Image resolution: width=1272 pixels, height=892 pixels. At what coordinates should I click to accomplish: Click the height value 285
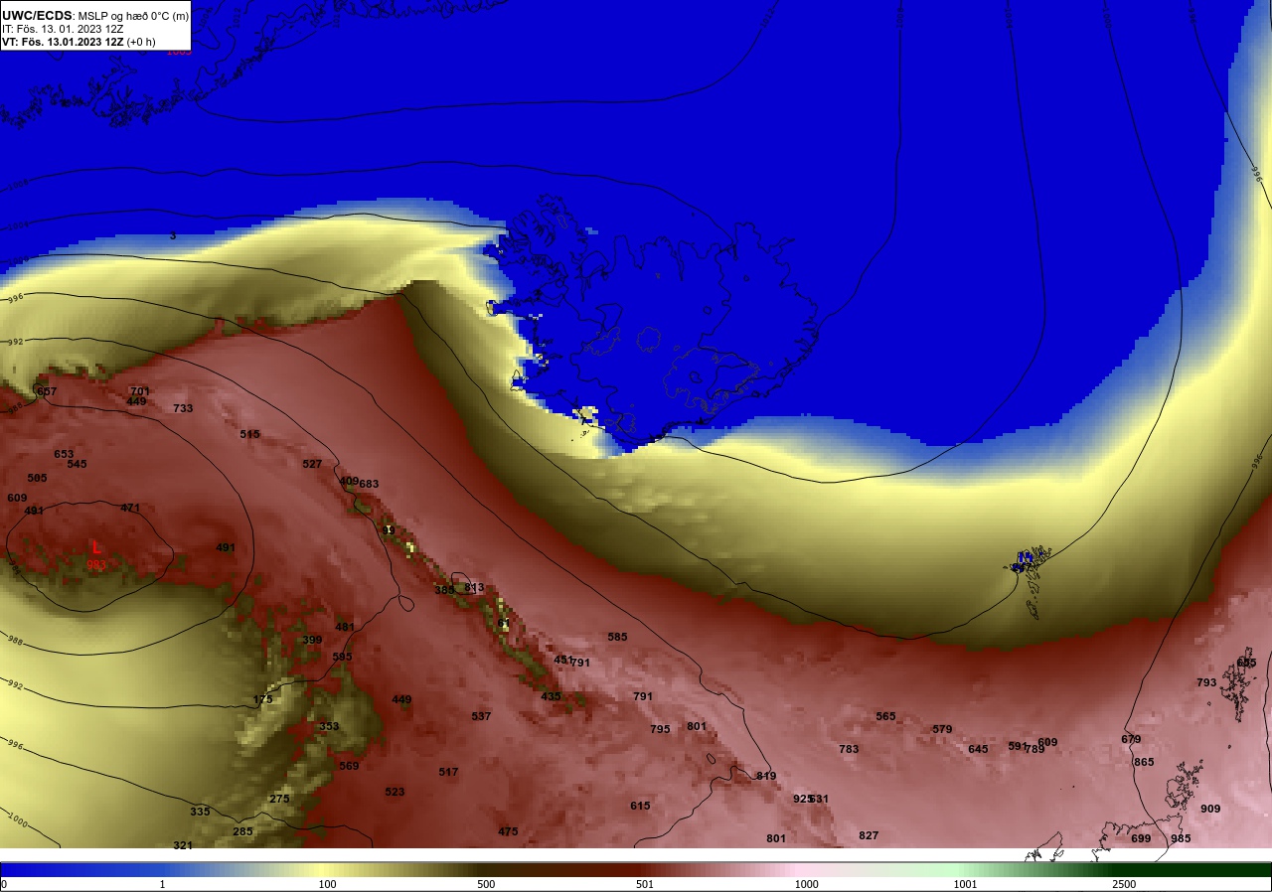click(242, 831)
